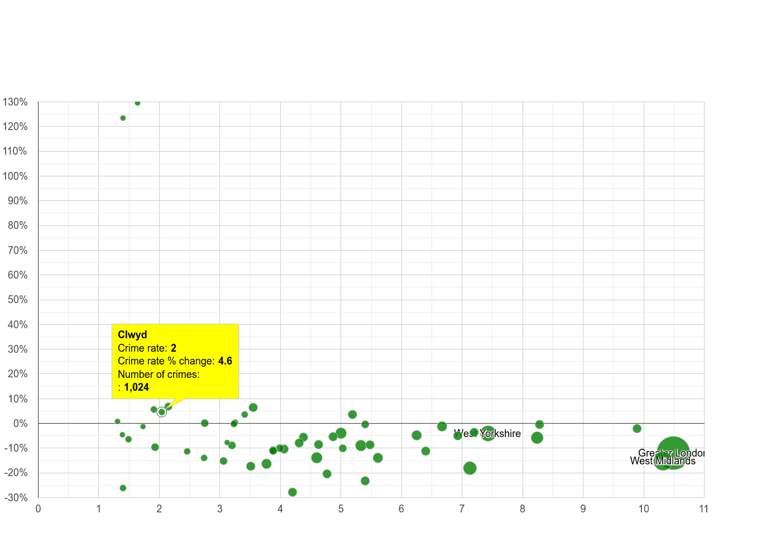Viewport: 776px width, 547px height.
Task: Click the West Midlands bubble
Action: point(662,461)
